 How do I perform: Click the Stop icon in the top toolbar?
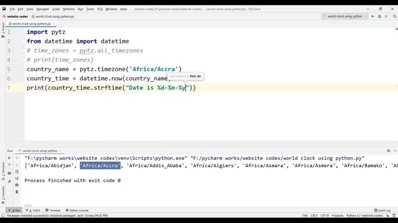pos(386,17)
